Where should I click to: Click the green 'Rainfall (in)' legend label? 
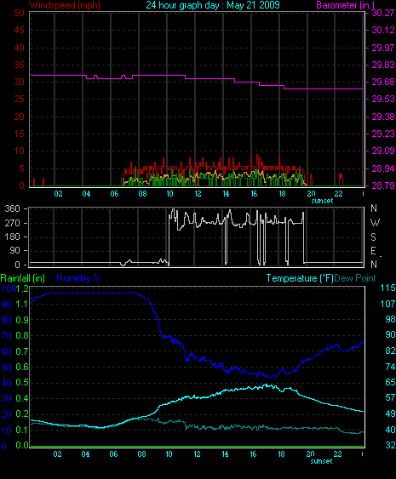click(23, 278)
